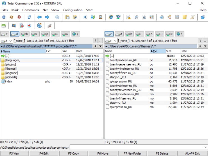Click the calculator-like grid toolbar icon
The image size is (208, 156).
177,17
